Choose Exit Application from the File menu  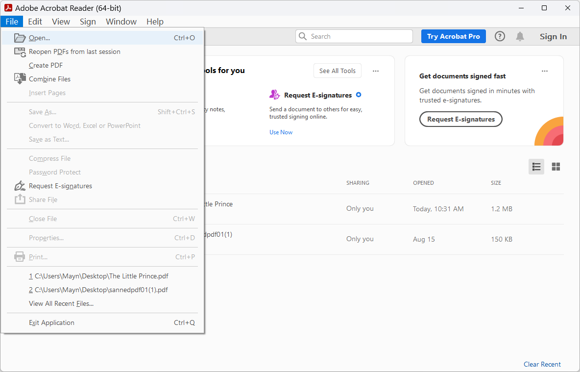(x=51, y=322)
